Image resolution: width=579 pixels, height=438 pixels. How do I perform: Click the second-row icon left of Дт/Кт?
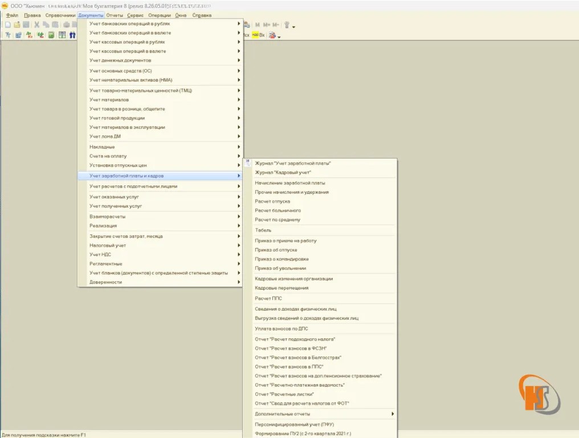pos(18,35)
